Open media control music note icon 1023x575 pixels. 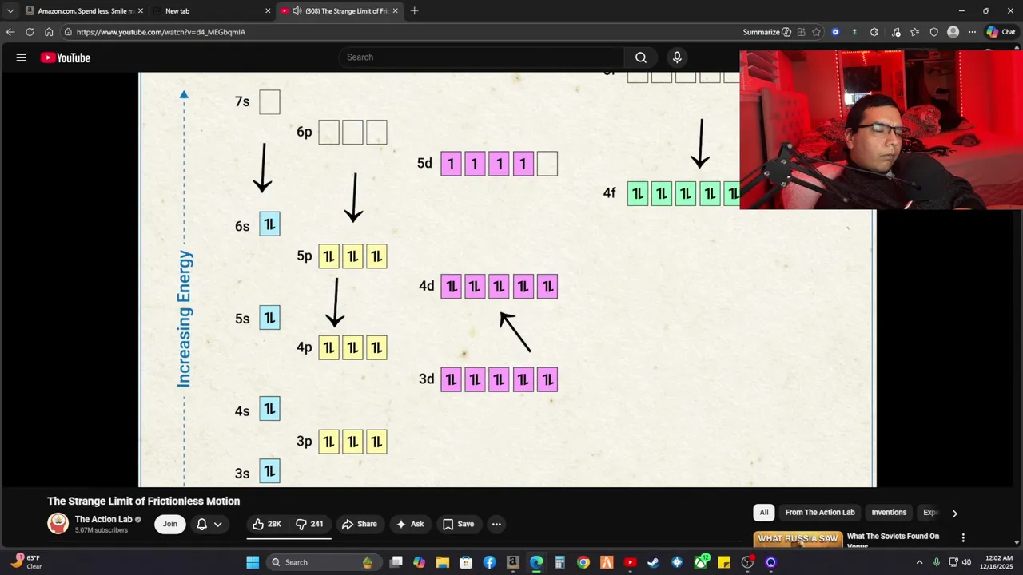pos(896,32)
